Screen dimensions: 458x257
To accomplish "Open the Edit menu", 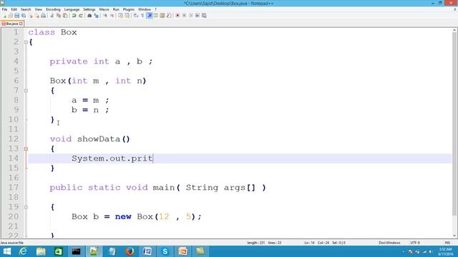I will (x=14, y=9).
